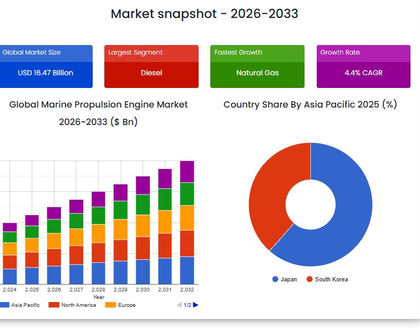Click the red segment of the 2,031 bar
Image resolution: width=420 pixels, height=328 pixels.
[165, 245]
